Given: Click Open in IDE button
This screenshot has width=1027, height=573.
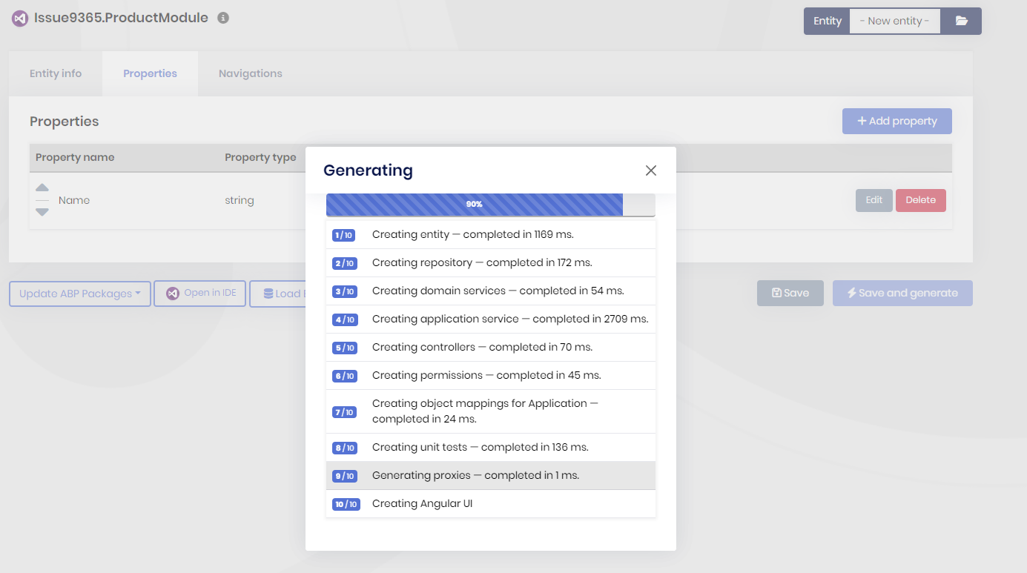Looking at the screenshot, I should [200, 294].
